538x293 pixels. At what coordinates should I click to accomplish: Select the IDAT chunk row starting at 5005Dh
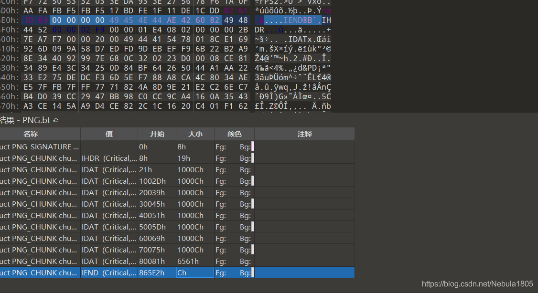(x=177, y=227)
